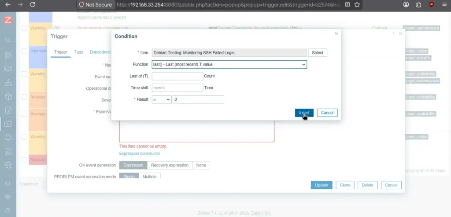Viewport: 451px width, 217px height.
Task: Set OK event generation to Expression
Action: pos(133,165)
